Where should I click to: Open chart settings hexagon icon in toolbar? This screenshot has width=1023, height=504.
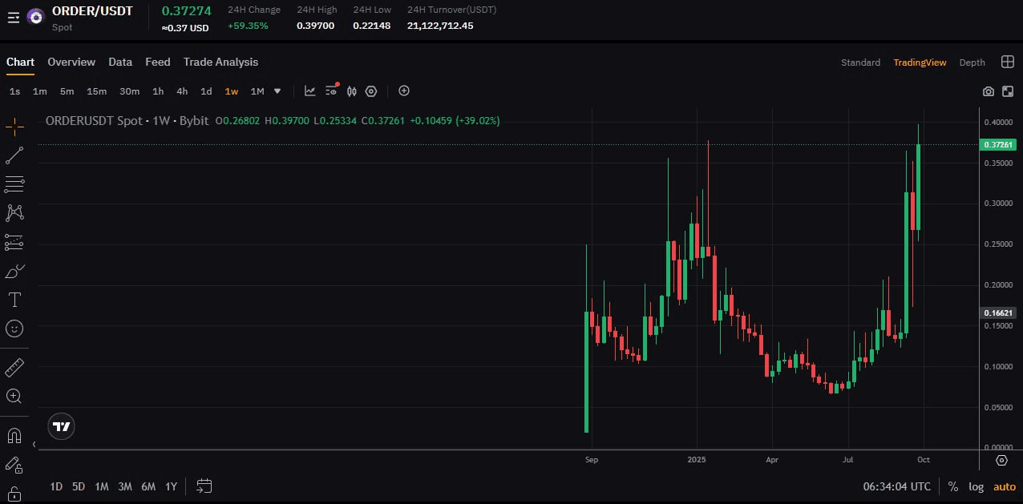[x=370, y=91]
